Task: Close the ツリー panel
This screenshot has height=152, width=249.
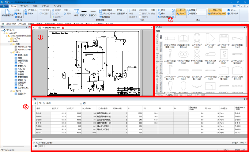Action: (29, 27)
